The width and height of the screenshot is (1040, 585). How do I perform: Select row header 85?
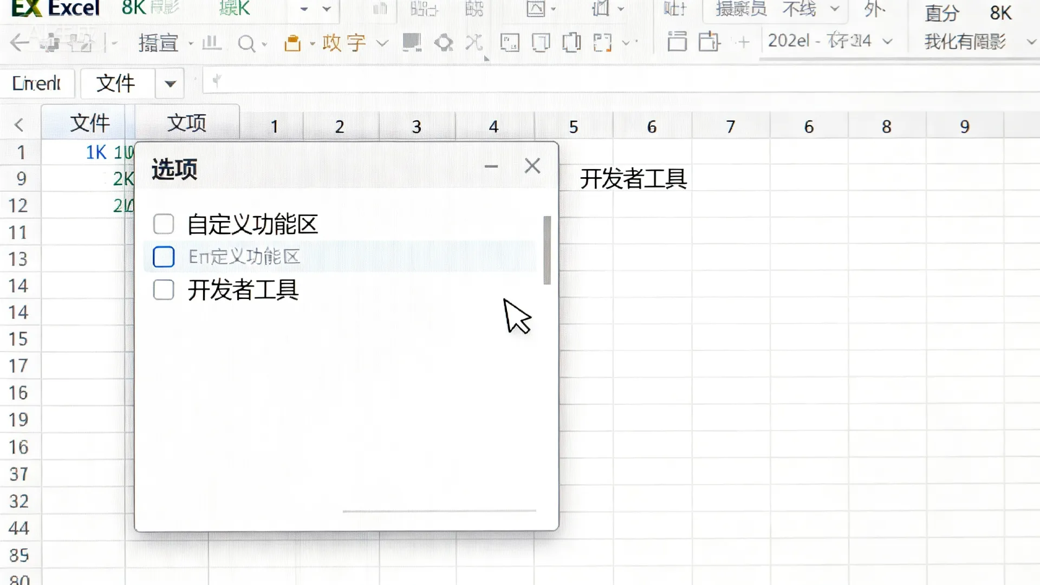click(19, 555)
